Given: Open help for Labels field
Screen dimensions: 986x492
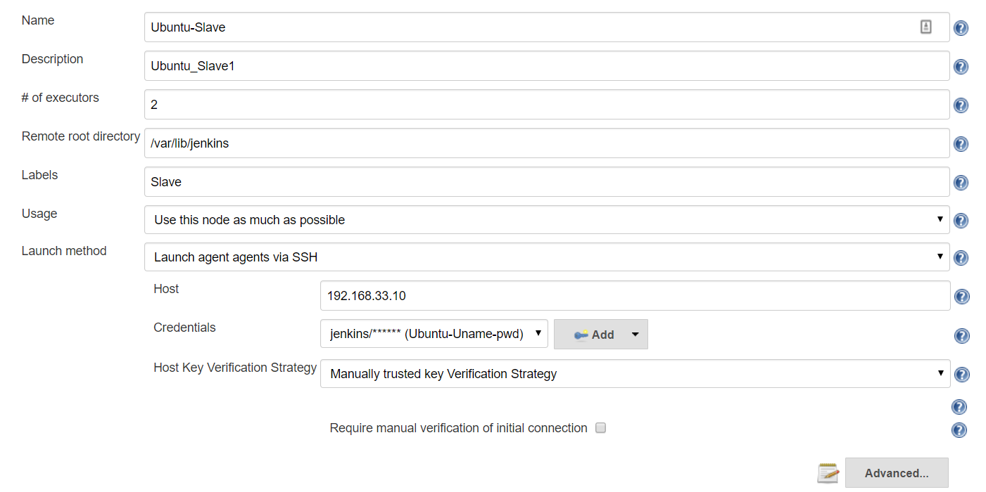Looking at the screenshot, I should tap(961, 183).
